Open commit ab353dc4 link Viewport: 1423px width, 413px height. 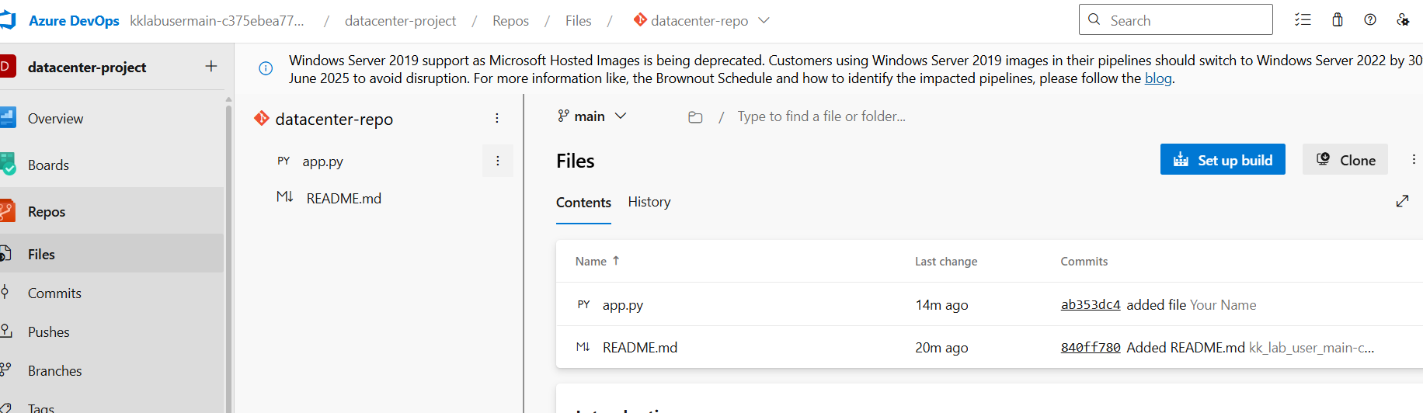(x=1091, y=305)
